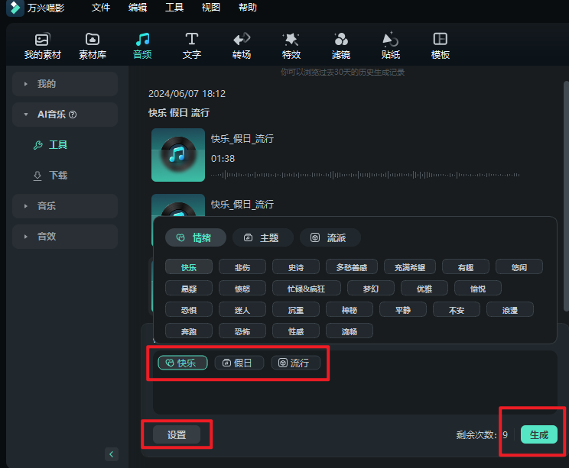Select the 悠闲 mood tag
This screenshot has width=569, height=468.
click(519, 267)
